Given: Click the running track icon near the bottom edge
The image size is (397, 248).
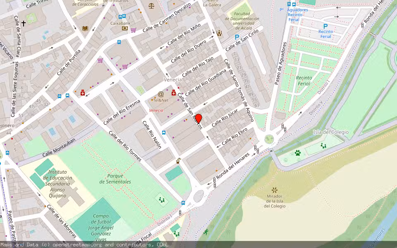Looking at the screenshot, I should (x=206, y=232).
